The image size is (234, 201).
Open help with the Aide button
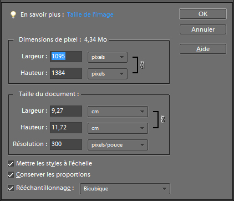203,49
